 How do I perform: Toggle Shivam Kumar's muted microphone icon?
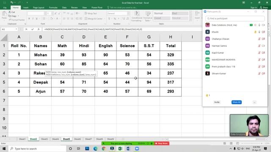point(259,73)
